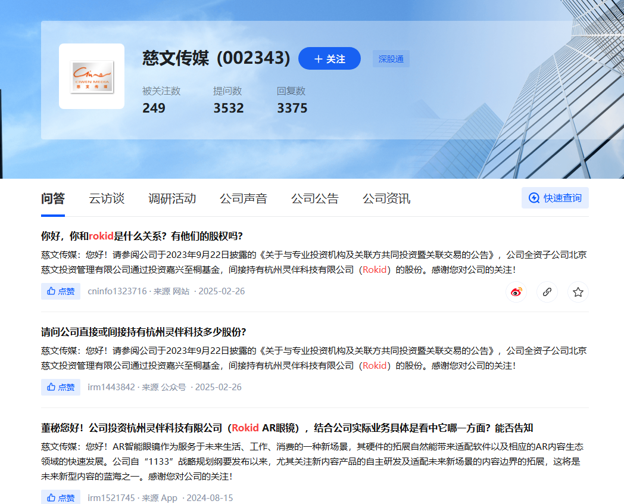Click the 来源 公众号 source label
Image resolution: width=624 pixels, height=504 pixels.
coord(164,387)
